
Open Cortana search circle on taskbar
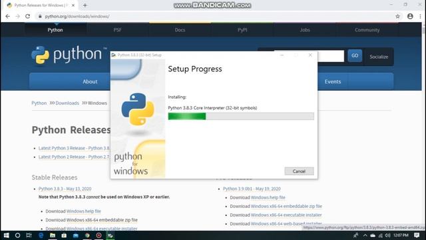point(17,235)
